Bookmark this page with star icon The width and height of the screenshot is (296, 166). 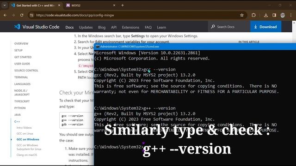[x=242, y=15]
